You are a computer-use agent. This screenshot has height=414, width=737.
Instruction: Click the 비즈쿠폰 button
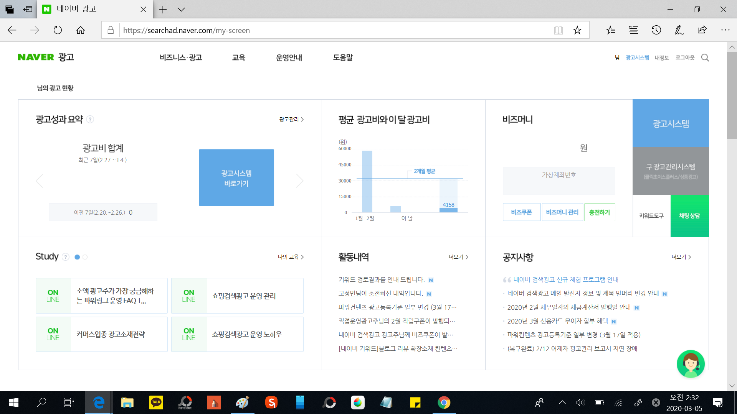522,212
